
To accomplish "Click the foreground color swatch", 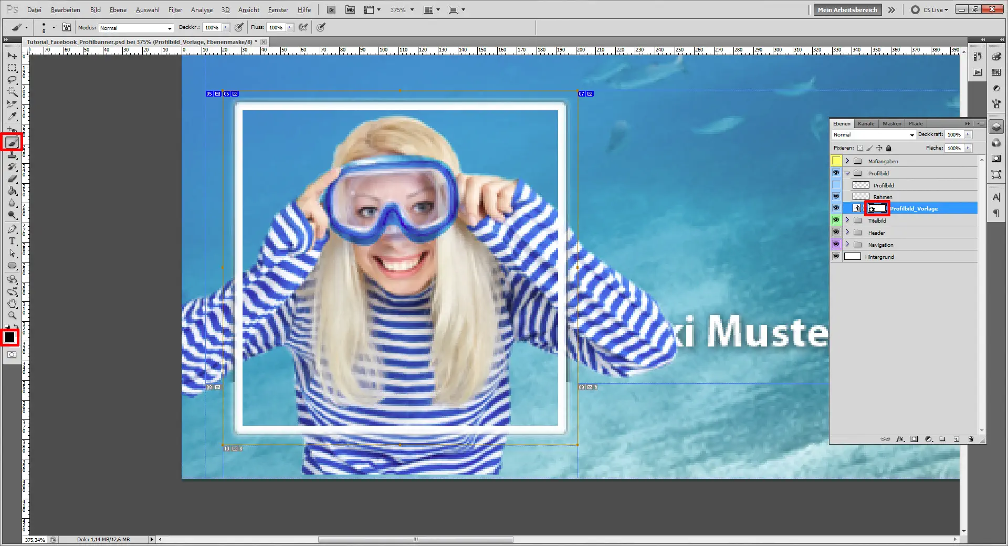I will 9,337.
